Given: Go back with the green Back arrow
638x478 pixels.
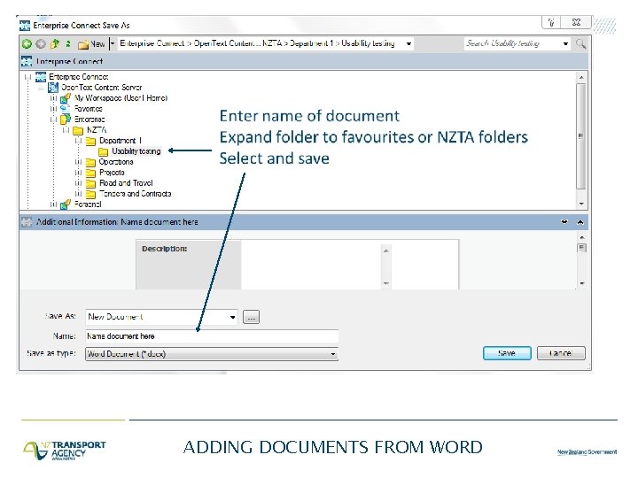Looking at the screenshot, I should point(27,44).
